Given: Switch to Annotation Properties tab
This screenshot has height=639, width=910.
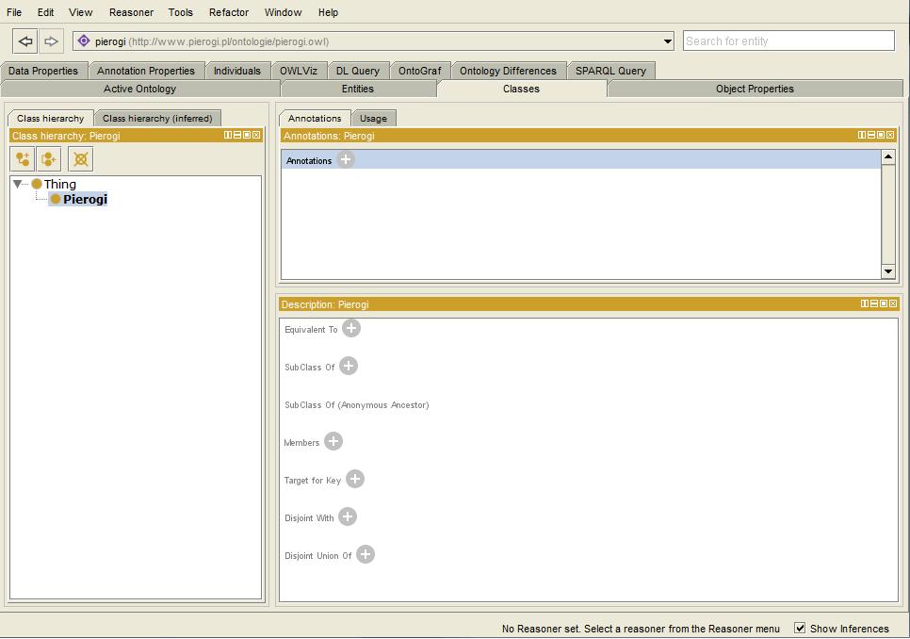Looking at the screenshot, I should [x=146, y=71].
